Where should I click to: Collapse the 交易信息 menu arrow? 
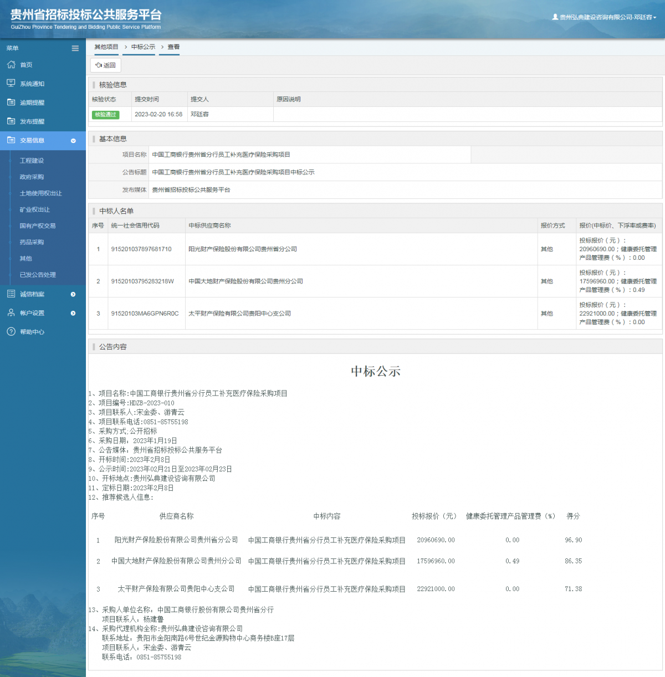click(x=73, y=141)
